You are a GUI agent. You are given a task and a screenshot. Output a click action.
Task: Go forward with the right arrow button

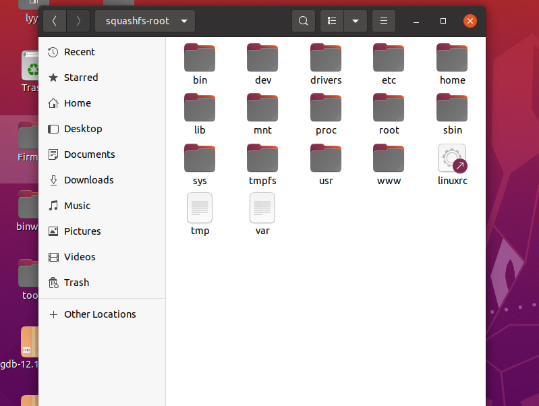tap(78, 21)
